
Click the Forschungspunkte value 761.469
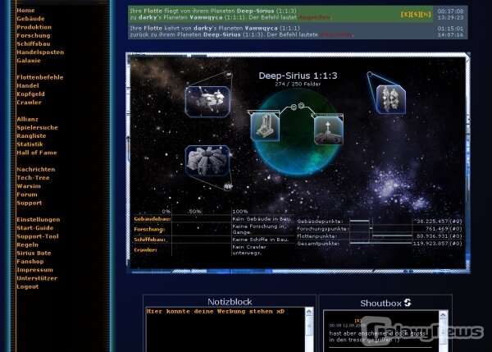coord(436,229)
